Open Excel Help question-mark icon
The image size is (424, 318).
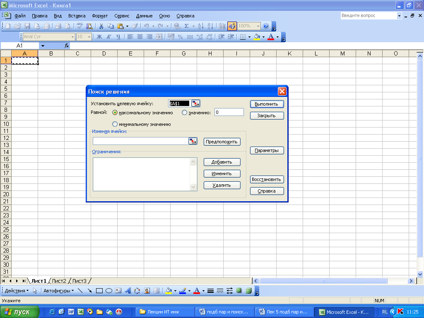(266, 26)
